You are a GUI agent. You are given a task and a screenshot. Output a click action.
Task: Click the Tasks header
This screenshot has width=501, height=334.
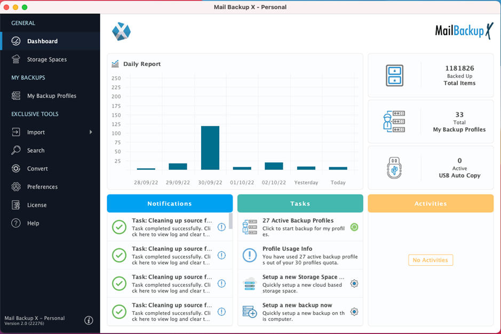(x=300, y=203)
